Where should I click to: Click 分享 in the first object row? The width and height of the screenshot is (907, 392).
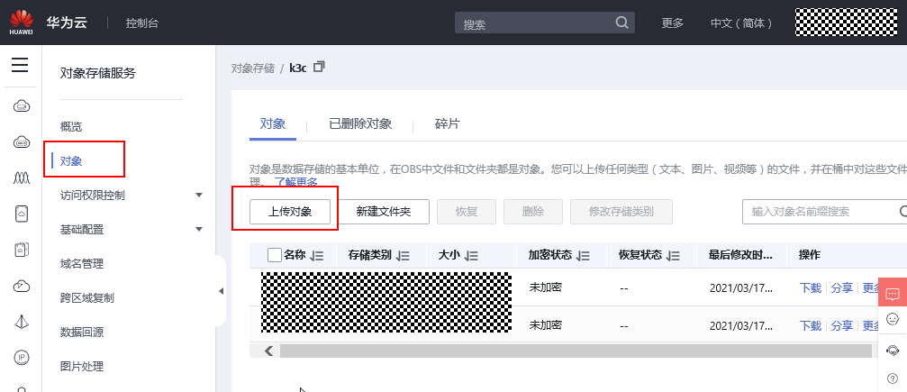click(x=841, y=288)
